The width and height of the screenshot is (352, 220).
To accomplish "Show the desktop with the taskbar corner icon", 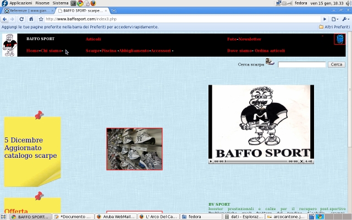I will pos(4,217).
